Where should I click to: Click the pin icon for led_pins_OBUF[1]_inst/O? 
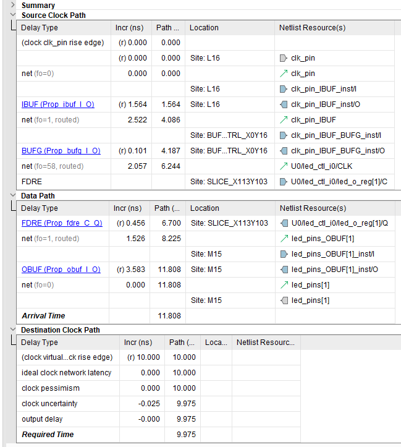pos(284,270)
